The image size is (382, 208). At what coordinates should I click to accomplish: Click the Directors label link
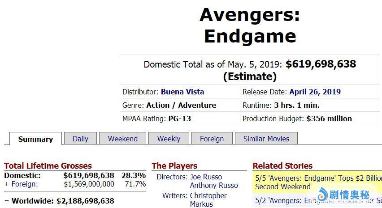pos(172,177)
